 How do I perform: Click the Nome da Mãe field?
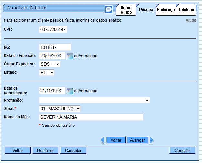91,117
